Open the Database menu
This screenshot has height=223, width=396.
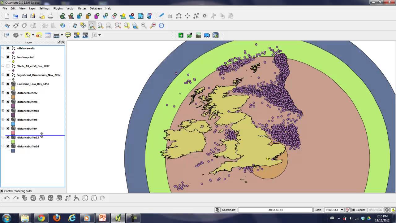pyautogui.click(x=96, y=8)
